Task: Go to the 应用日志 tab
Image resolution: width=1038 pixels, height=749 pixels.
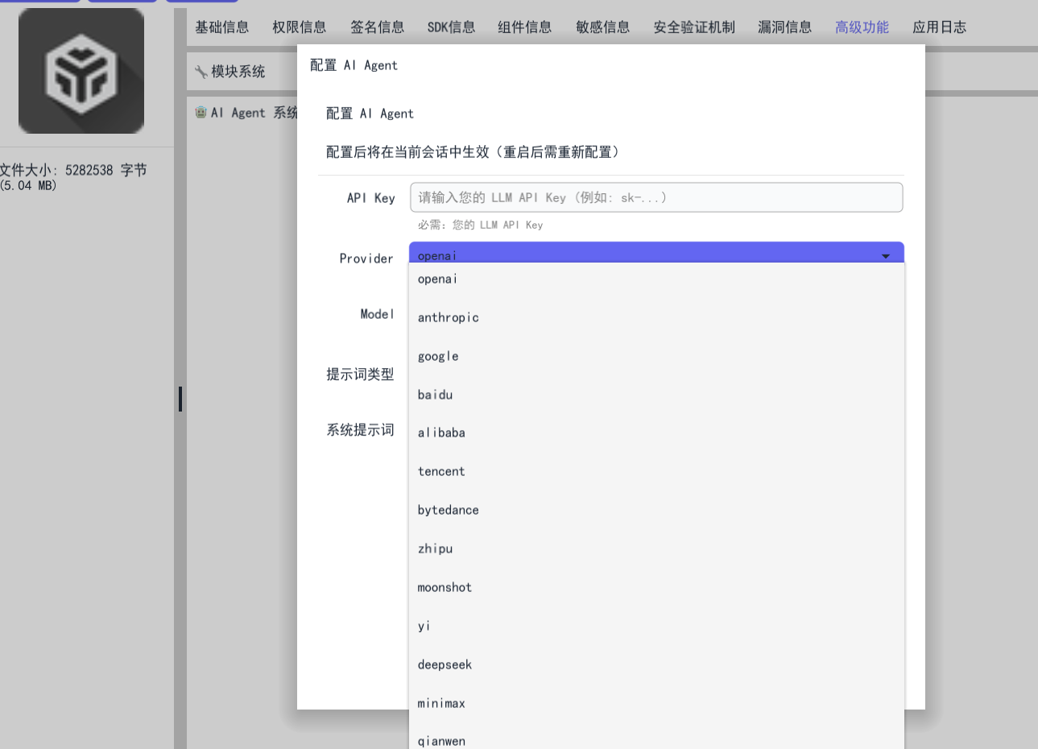Action: click(x=939, y=27)
